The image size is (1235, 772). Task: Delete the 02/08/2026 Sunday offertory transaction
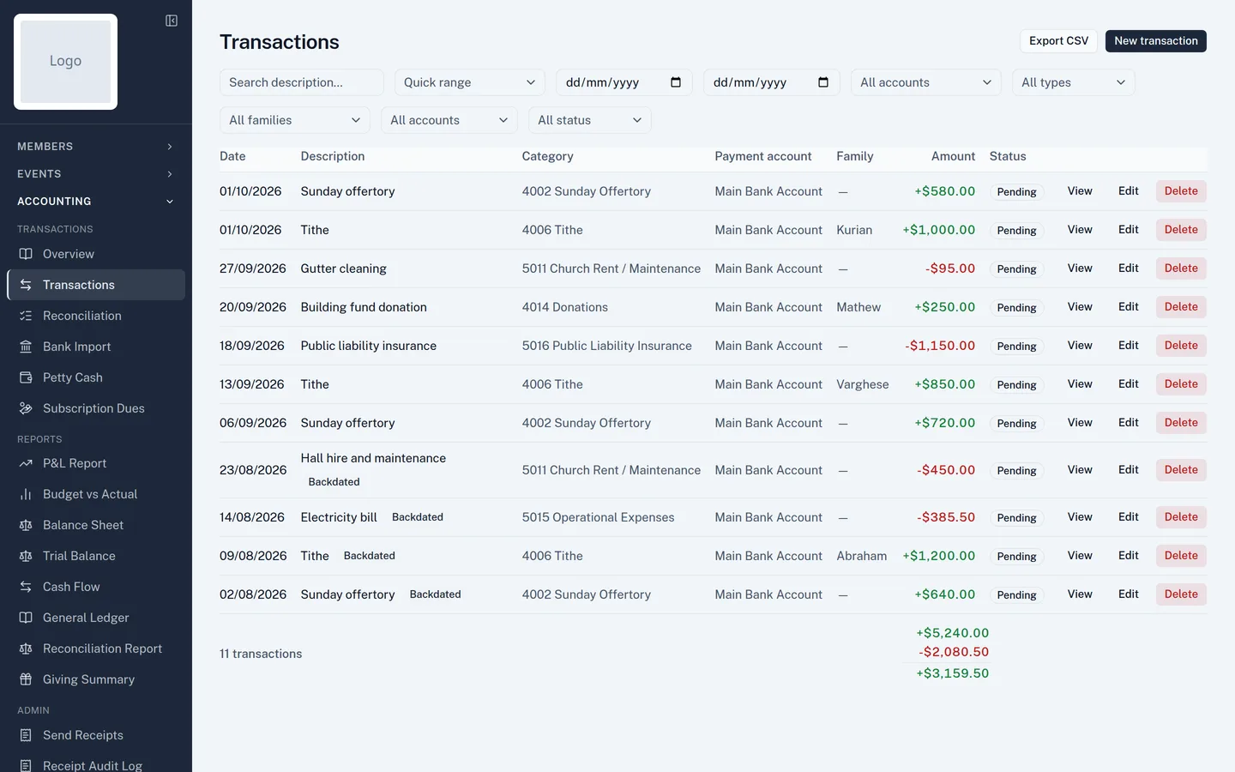(1181, 594)
